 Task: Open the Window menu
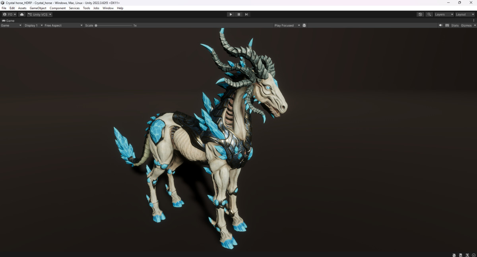(x=108, y=8)
